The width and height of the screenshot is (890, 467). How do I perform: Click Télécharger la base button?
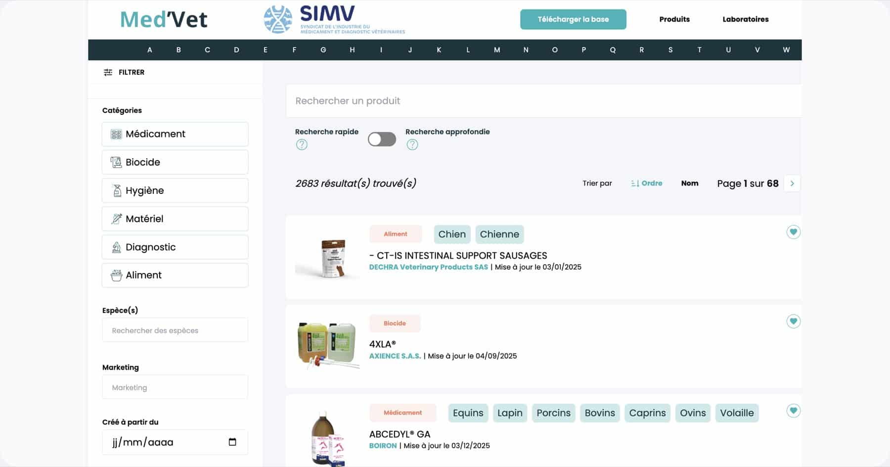(573, 19)
